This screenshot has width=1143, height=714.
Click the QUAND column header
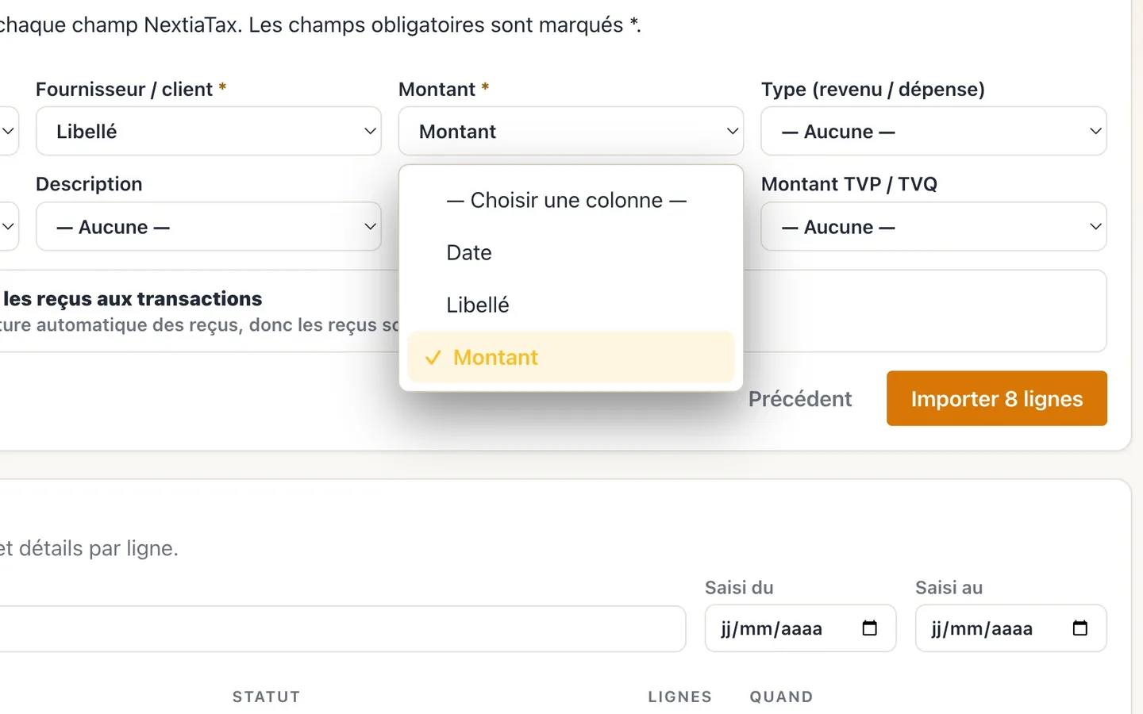pyautogui.click(x=782, y=697)
